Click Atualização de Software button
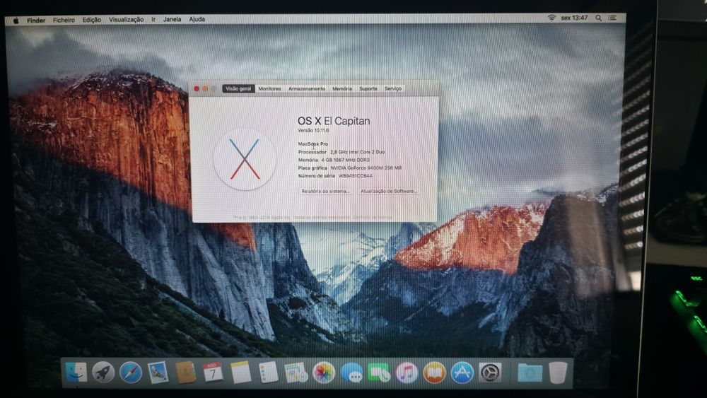Screen dimensions: 707x398 point(388,191)
